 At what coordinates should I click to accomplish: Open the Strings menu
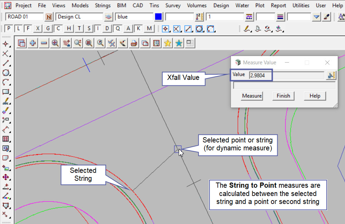click(x=103, y=6)
